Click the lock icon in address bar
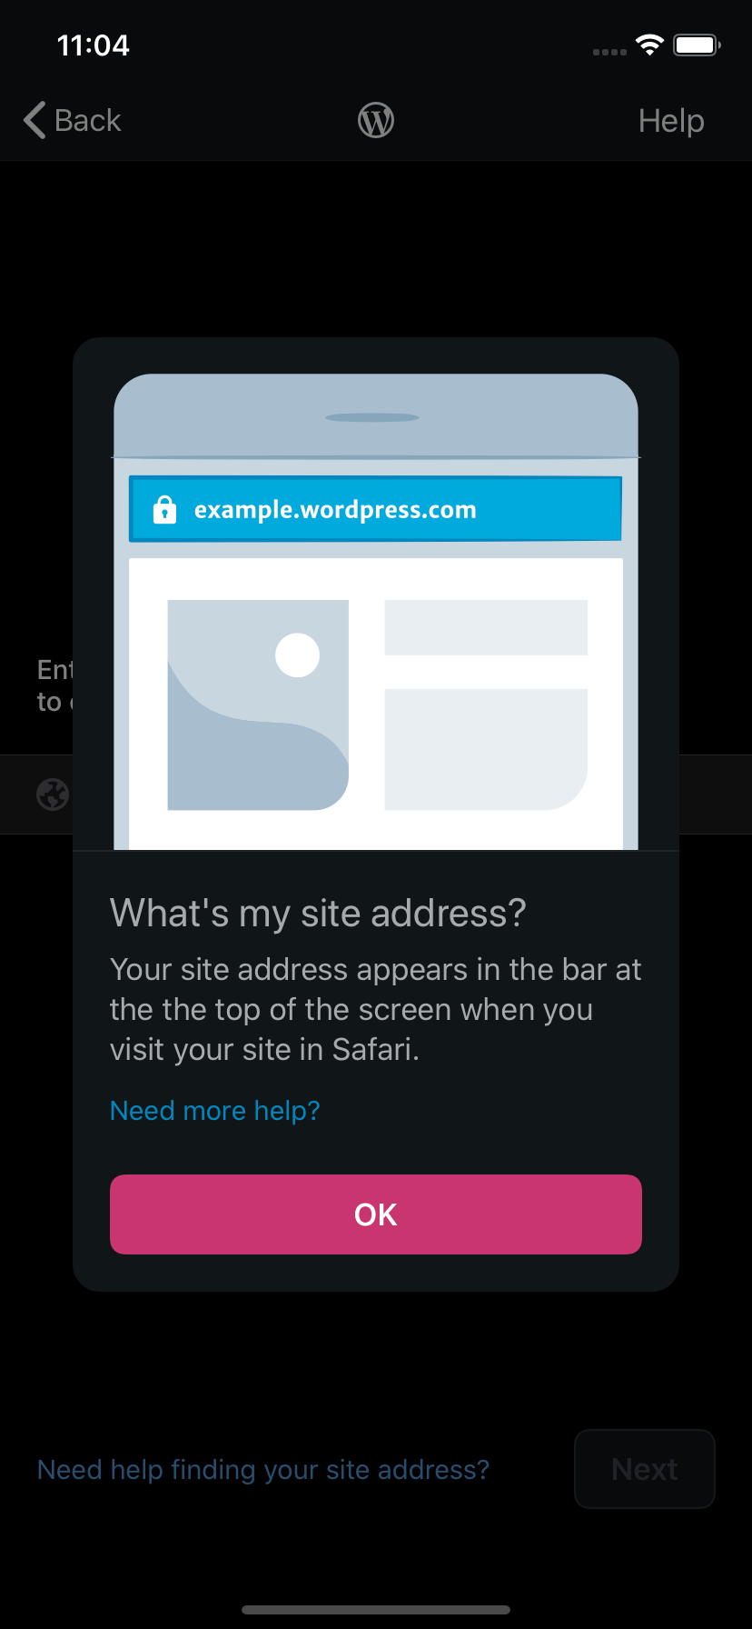This screenshot has width=752, height=1629. [164, 509]
